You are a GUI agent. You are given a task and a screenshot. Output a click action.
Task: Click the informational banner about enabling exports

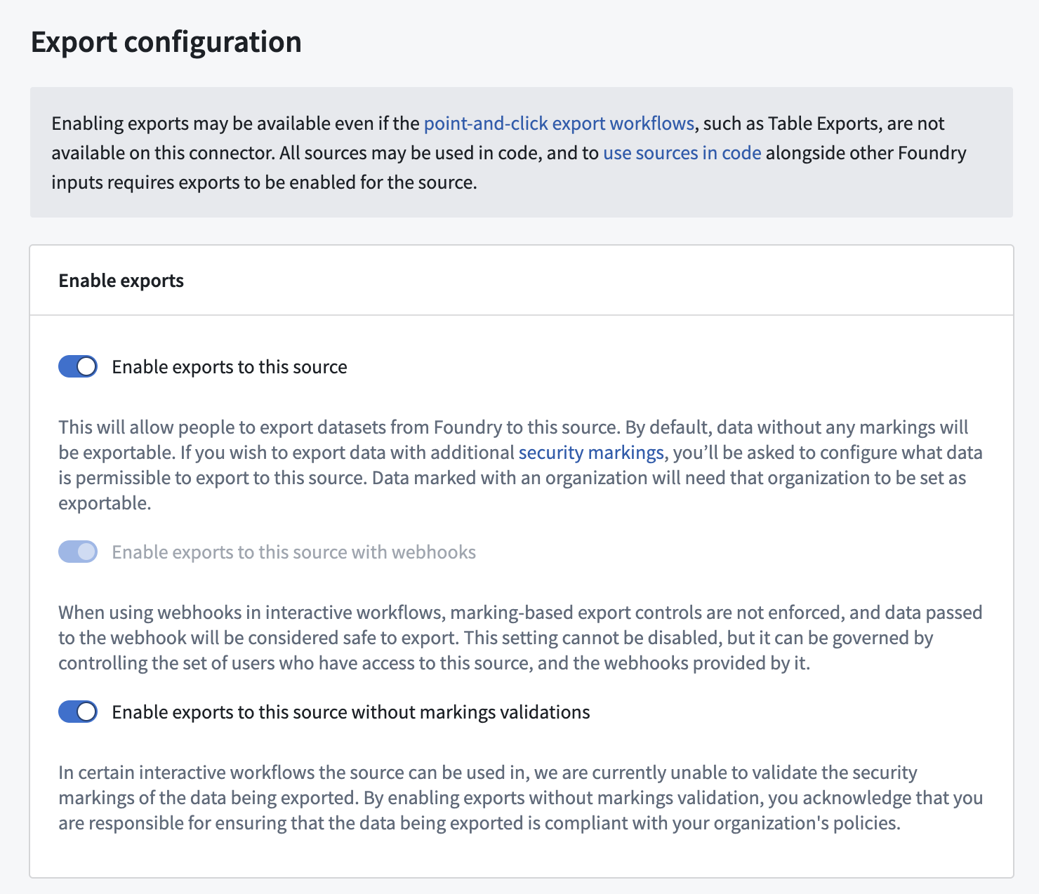pyautogui.click(x=519, y=152)
